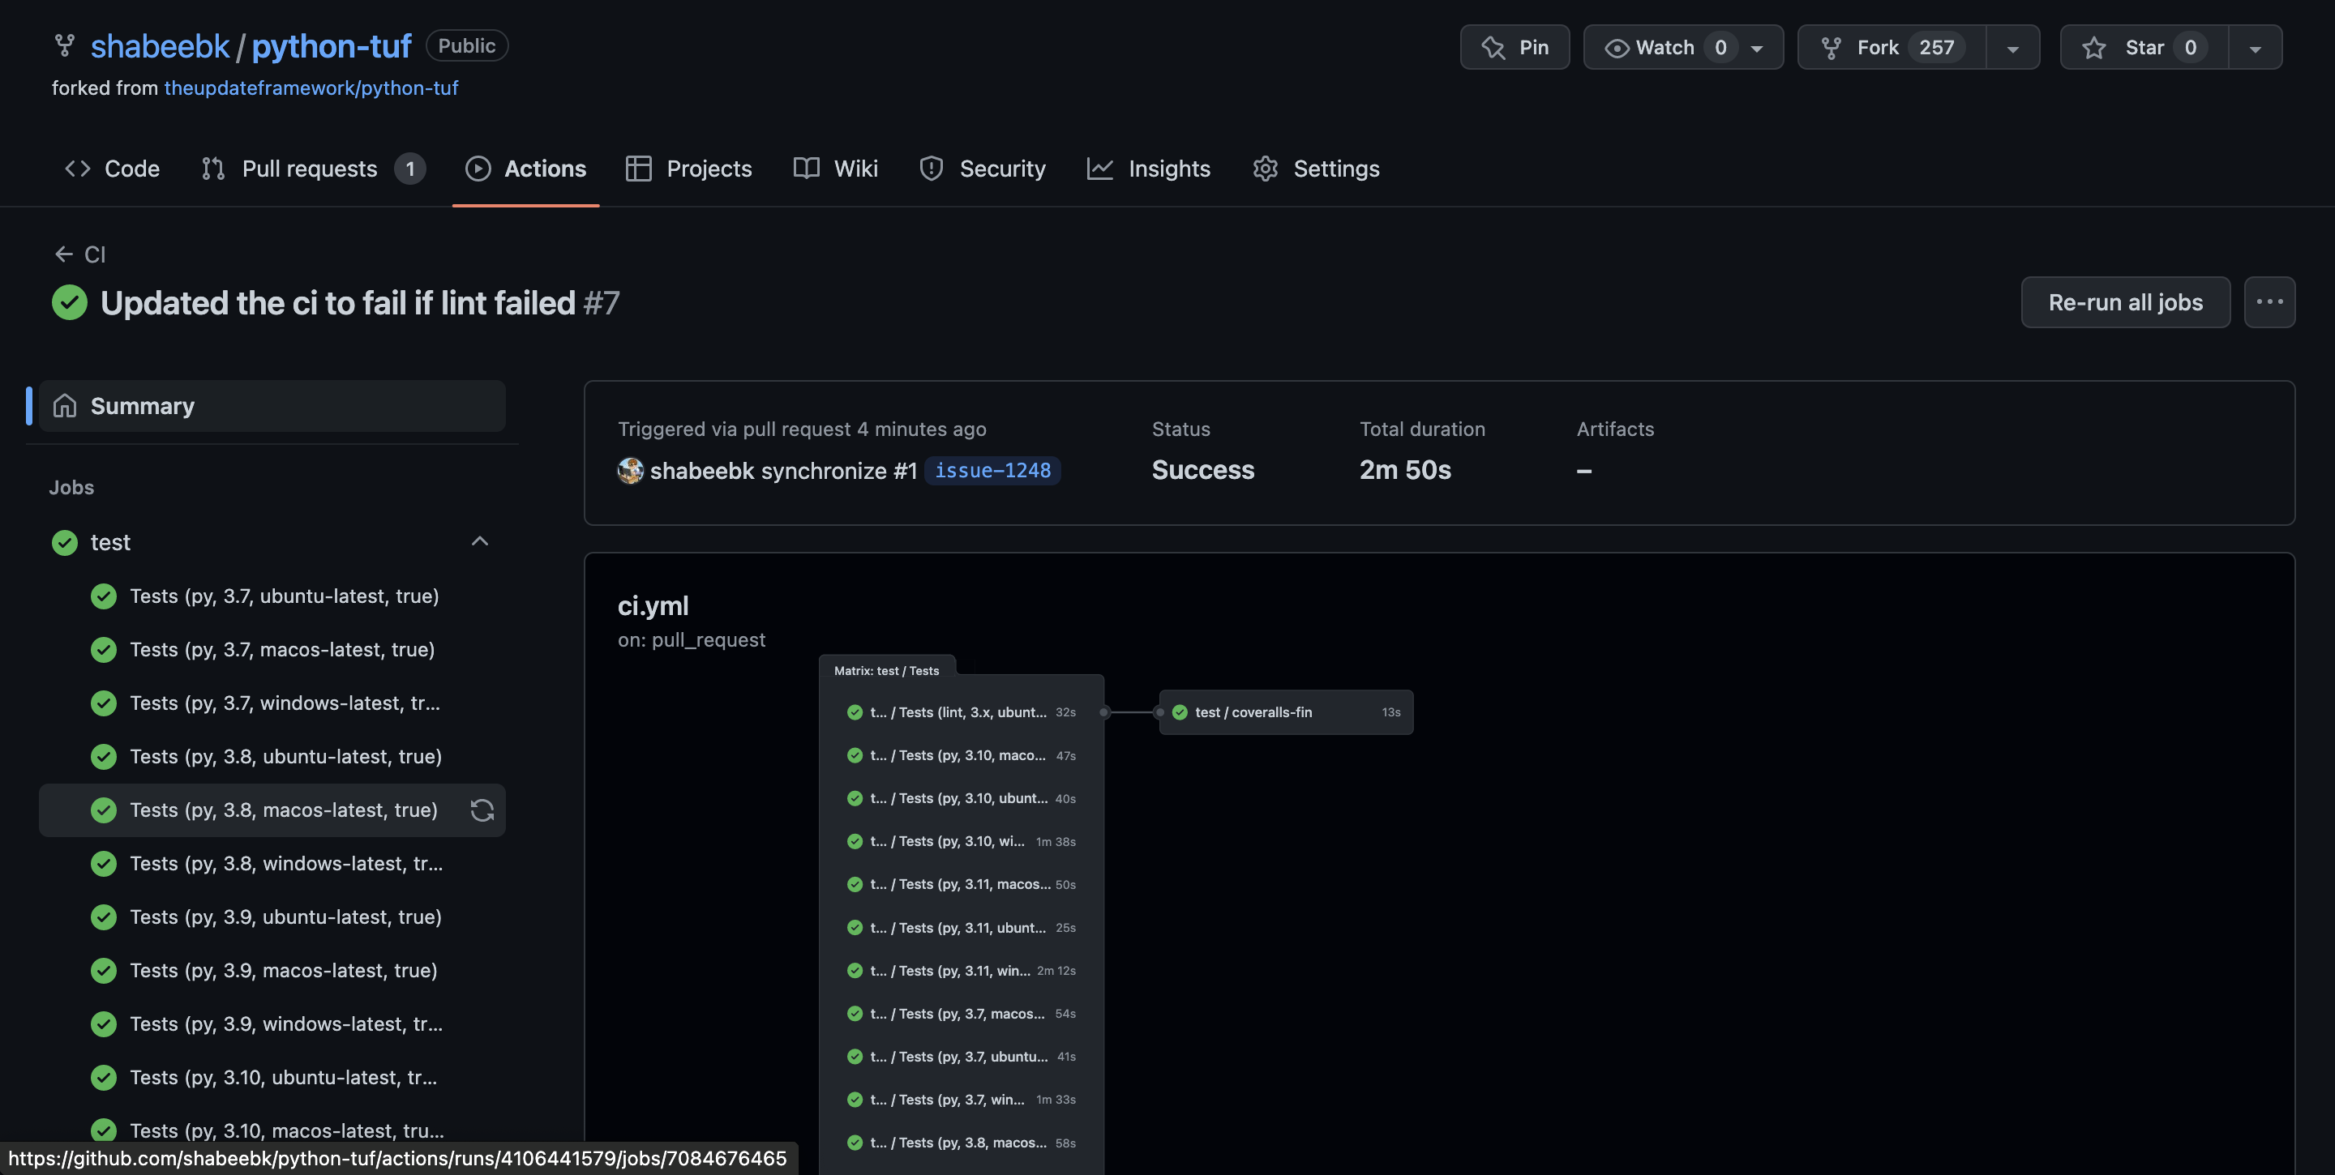Screen dimensions: 2335x1175
Task: Switch to the Pull requests tab
Action: (311, 169)
